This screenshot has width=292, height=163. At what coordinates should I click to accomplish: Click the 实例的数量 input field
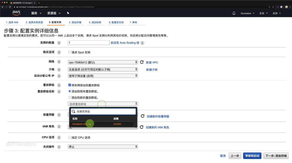point(89,43)
